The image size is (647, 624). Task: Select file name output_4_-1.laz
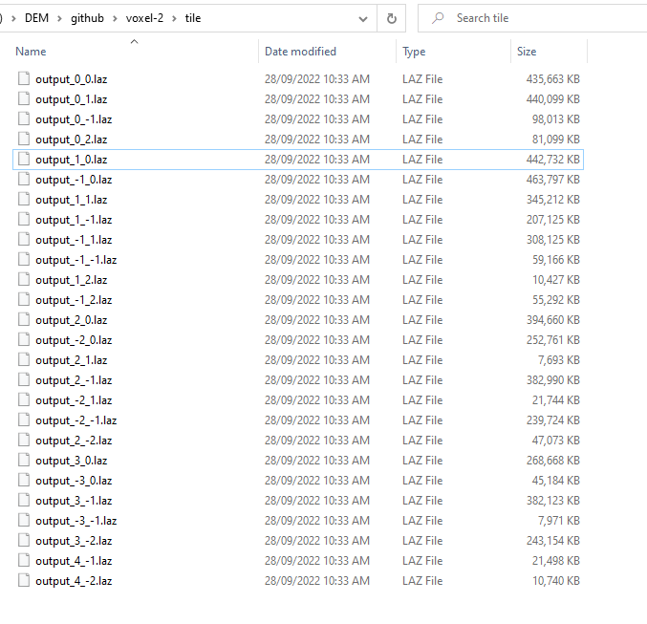tap(74, 561)
